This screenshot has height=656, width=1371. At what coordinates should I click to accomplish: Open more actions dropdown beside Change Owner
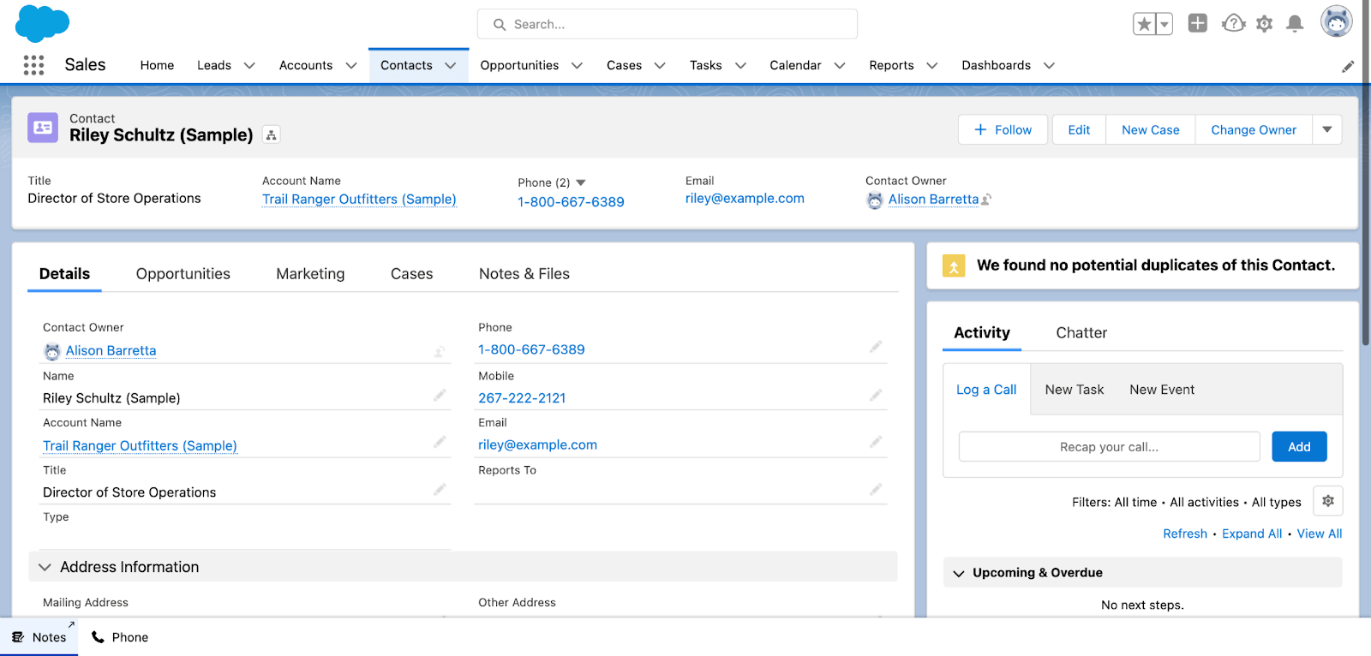1327,130
